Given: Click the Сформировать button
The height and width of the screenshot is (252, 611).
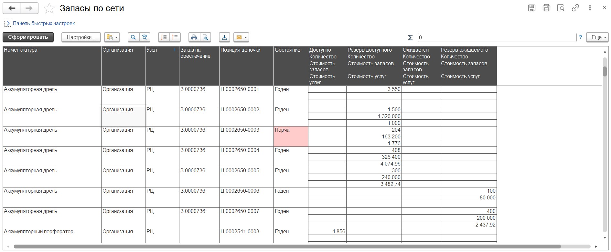Looking at the screenshot, I should coord(28,37).
